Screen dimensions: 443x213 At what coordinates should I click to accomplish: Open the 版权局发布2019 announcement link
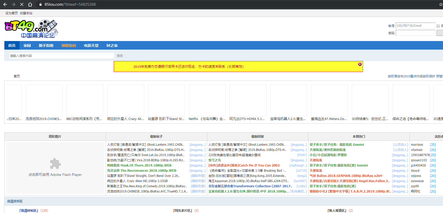[411, 76]
